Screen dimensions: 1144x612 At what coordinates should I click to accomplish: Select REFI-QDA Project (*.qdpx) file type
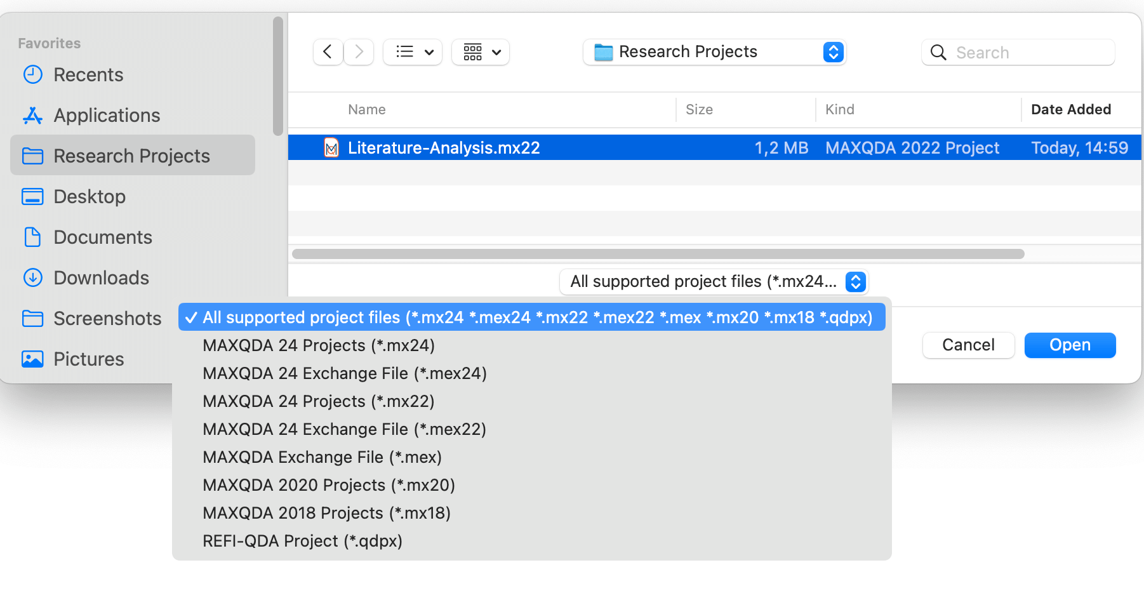[x=302, y=541]
